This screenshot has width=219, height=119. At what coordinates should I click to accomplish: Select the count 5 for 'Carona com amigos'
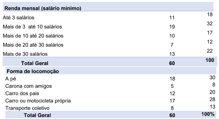tap(172, 86)
